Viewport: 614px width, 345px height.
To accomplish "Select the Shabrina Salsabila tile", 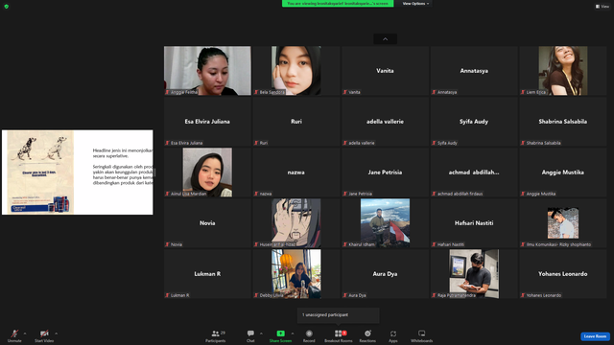I will point(563,122).
